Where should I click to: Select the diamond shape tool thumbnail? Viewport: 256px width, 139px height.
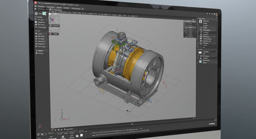[x=54, y=30]
